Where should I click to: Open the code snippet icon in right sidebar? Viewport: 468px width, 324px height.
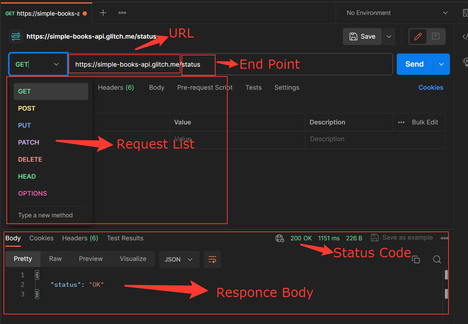(465, 37)
